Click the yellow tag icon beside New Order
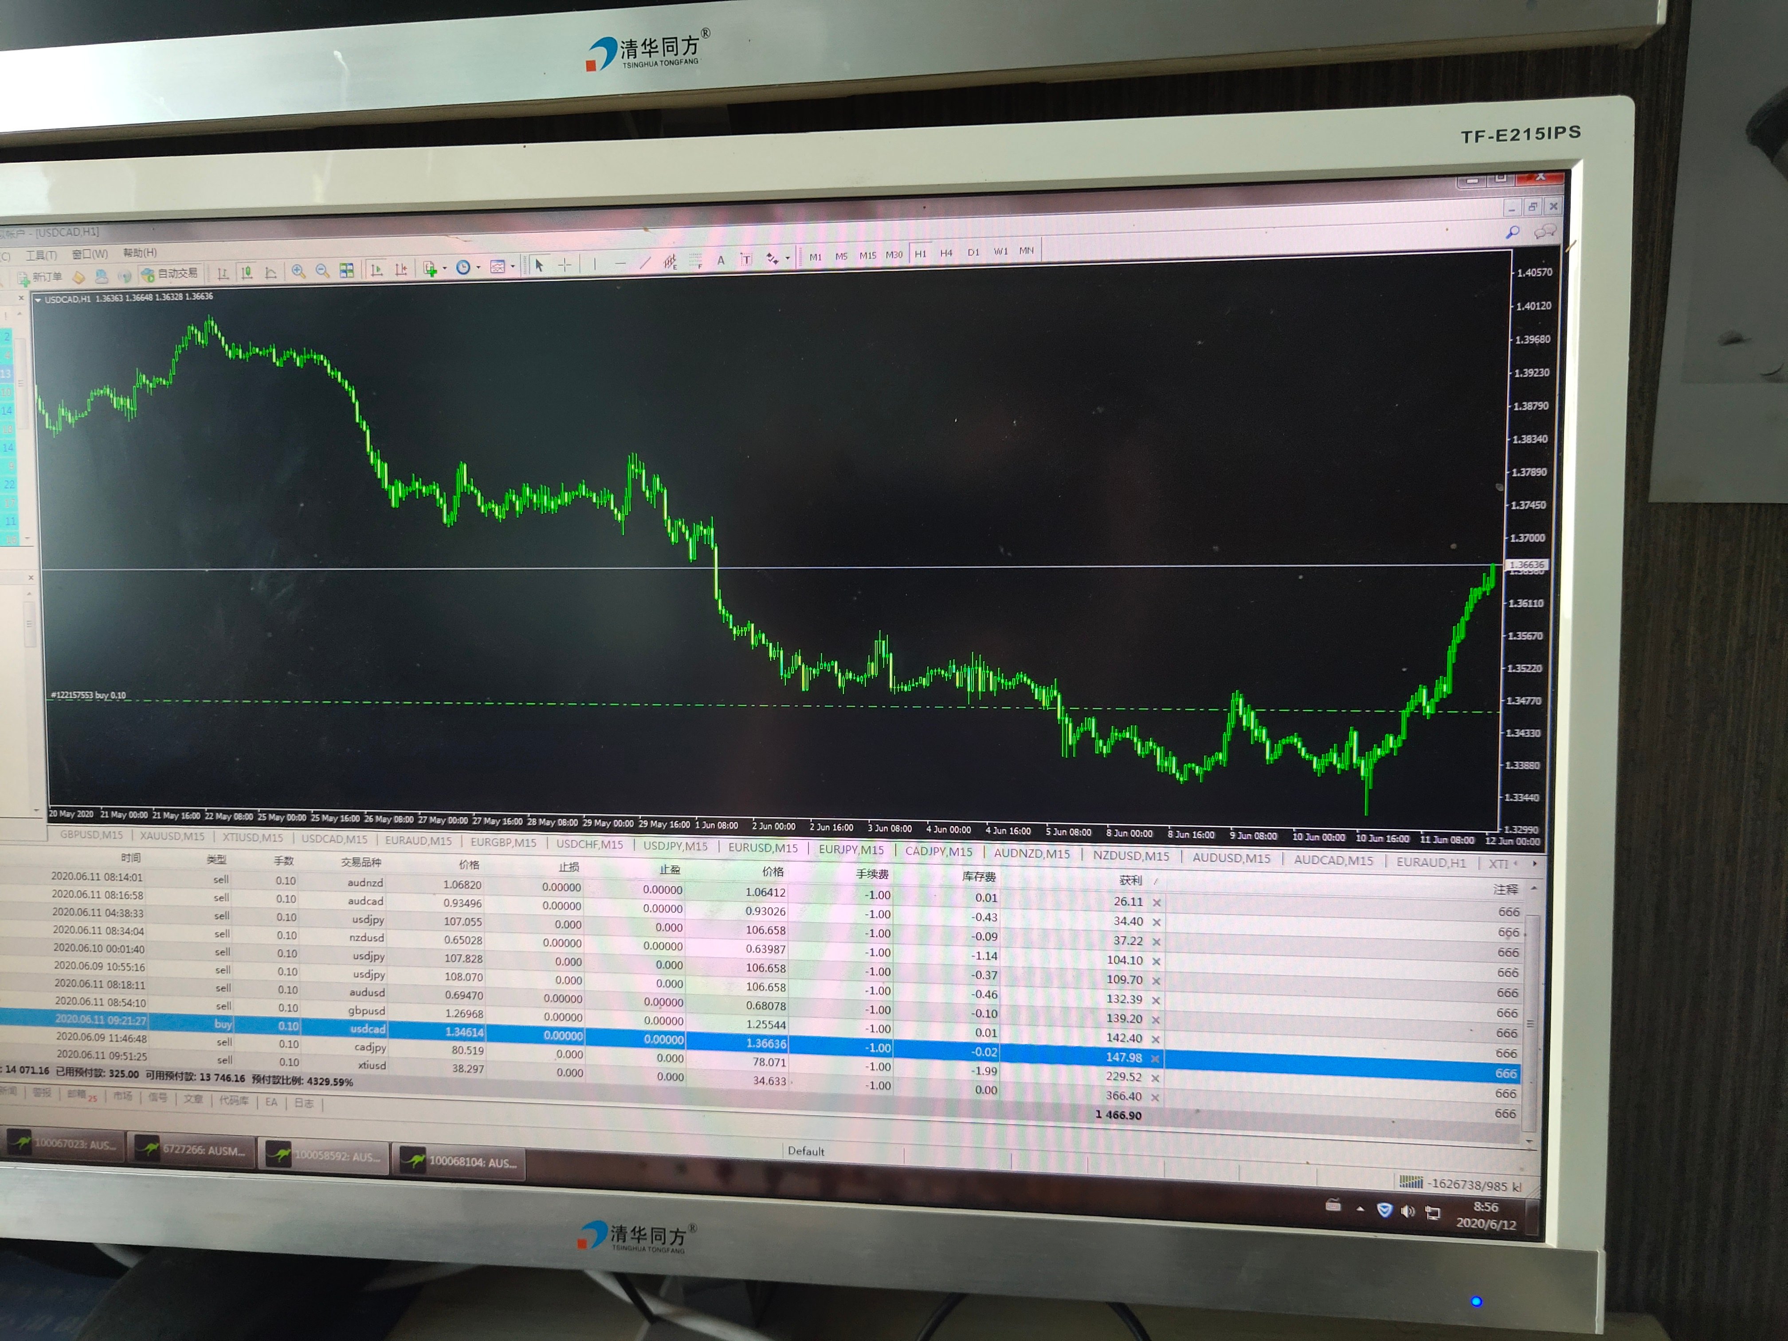The image size is (1788, 1341). [x=78, y=276]
